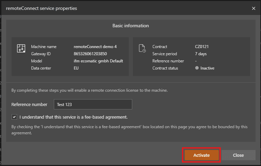The image size is (261, 166).
Task: Click the 'I understand that this service' label
Action: point(73,117)
